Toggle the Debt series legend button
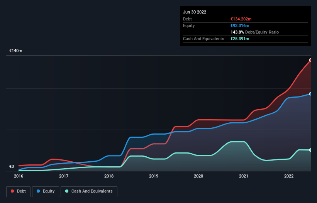 tap(19, 191)
